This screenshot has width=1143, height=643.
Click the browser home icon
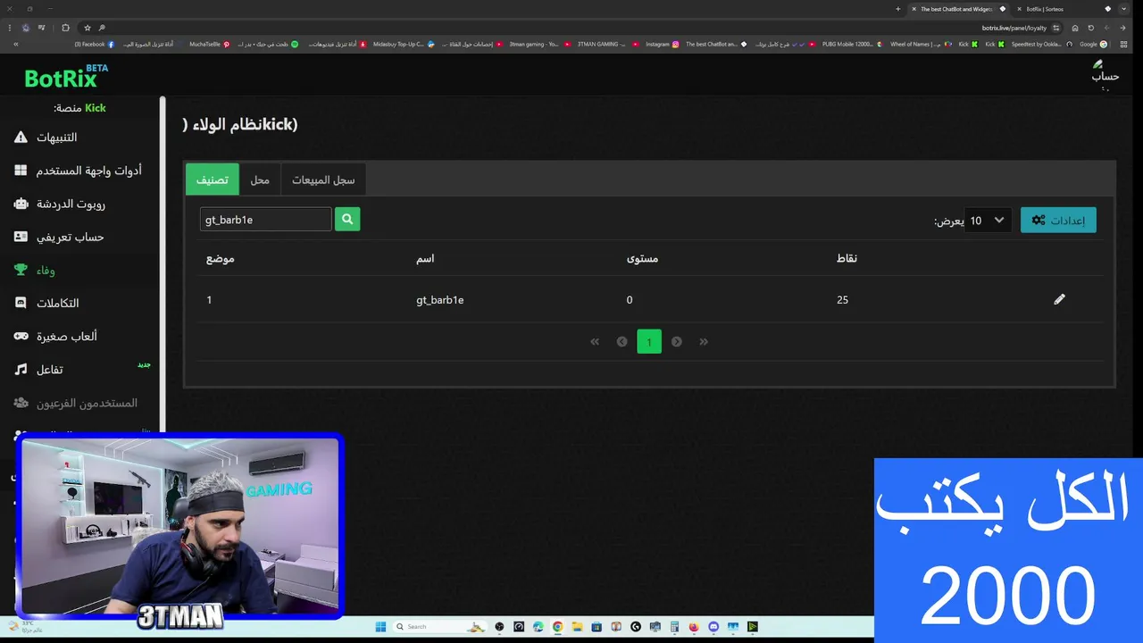(x=1075, y=28)
